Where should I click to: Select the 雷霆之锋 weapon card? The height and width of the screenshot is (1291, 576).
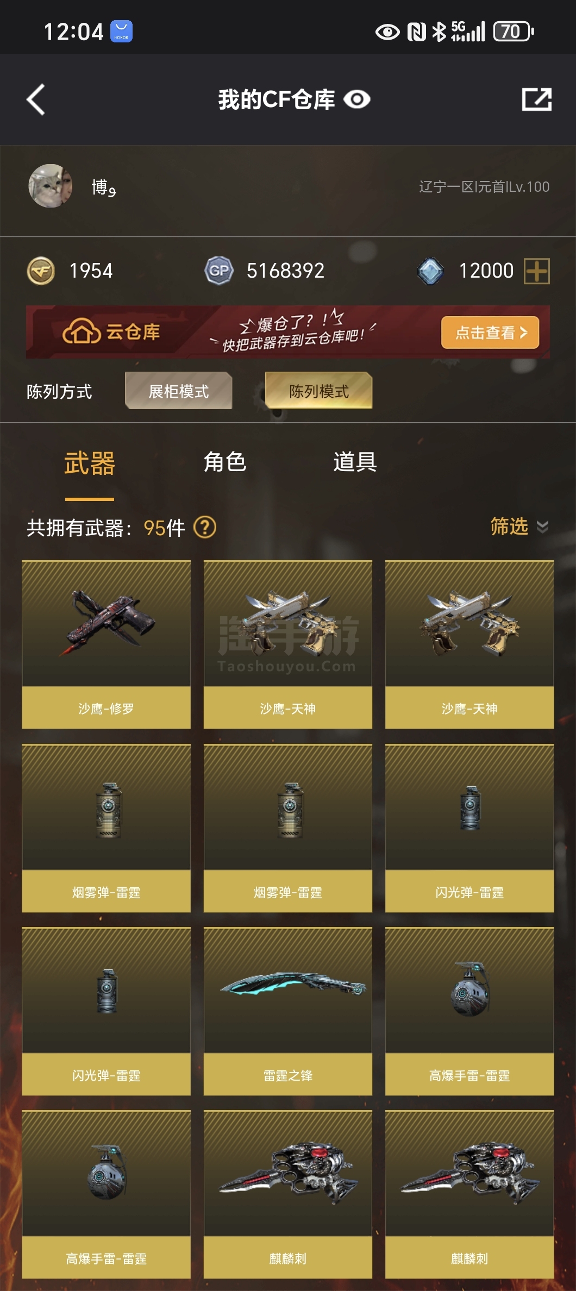(x=288, y=1011)
